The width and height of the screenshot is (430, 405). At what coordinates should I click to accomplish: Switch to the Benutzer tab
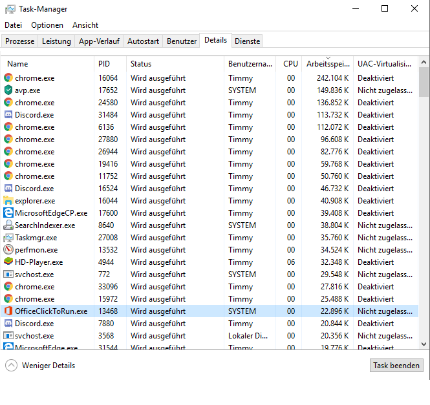182,41
